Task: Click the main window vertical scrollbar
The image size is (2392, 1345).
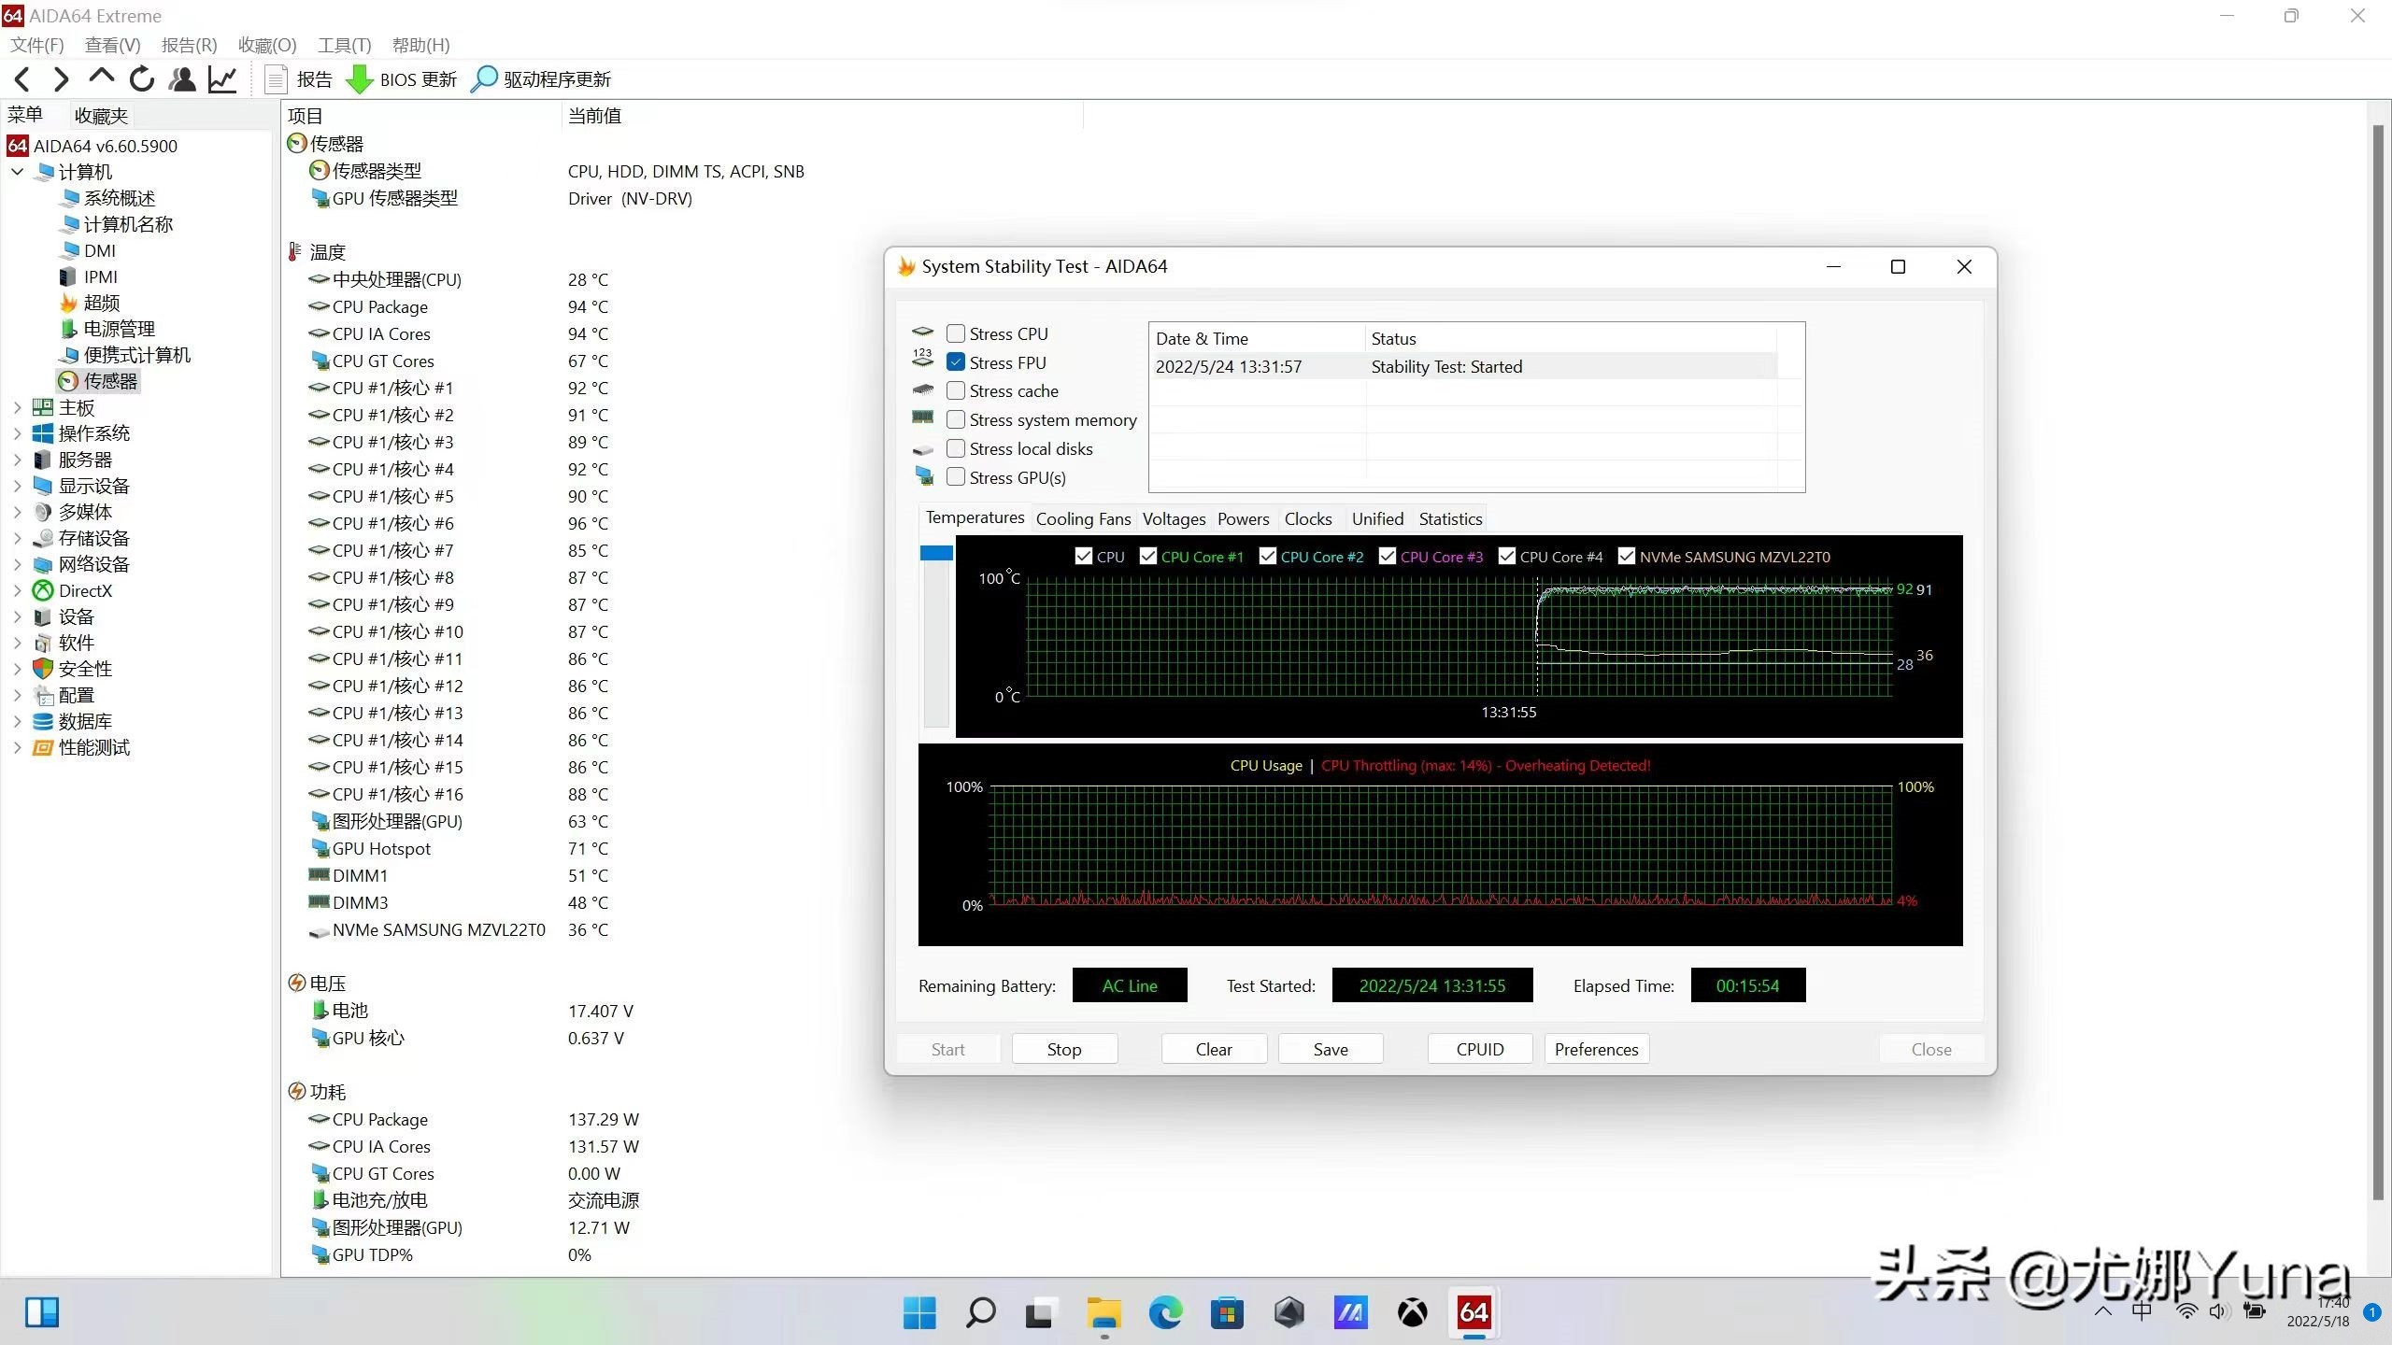Action: click(x=2379, y=654)
